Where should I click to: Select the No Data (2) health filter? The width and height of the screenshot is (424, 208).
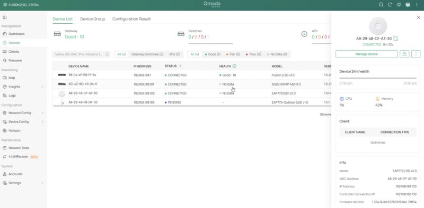coord(277,54)
